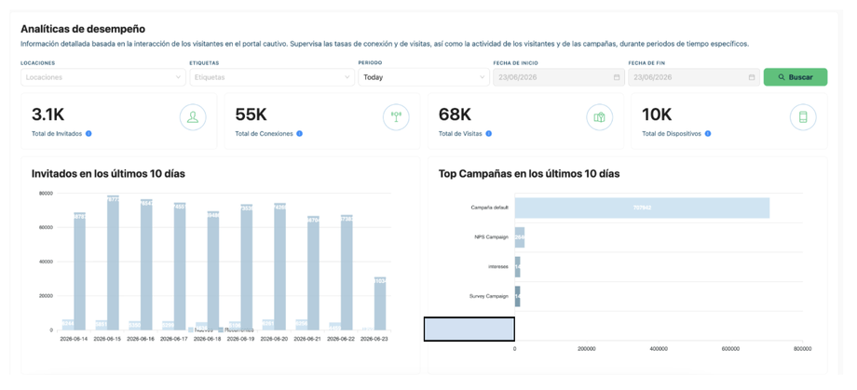The image size is (857, 390).
Task: Toggle the chart legend below Invitados bars
Action: tap(222, 329)
